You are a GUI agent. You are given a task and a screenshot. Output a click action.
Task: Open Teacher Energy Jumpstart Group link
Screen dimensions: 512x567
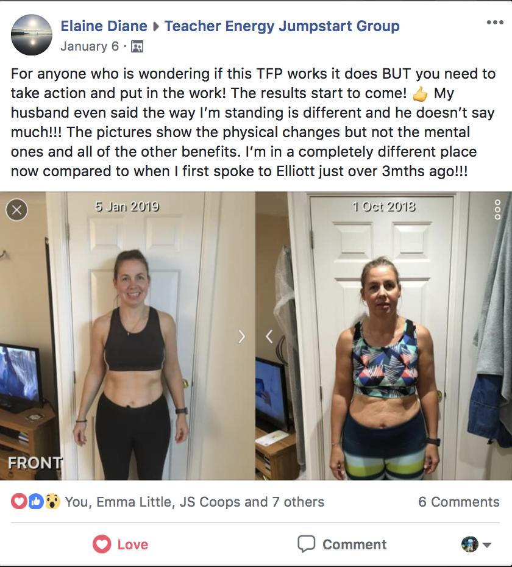(x=282, y=26)
